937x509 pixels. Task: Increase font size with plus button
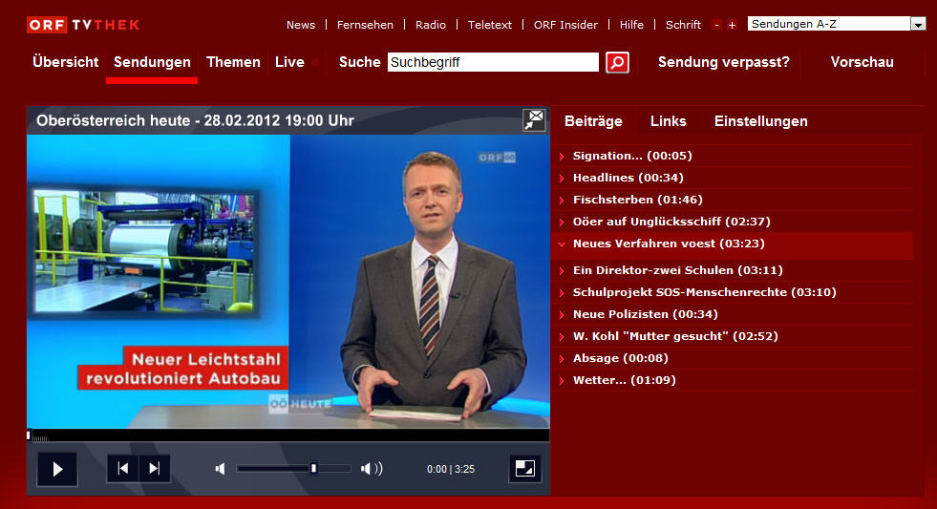(x=732, y=25)
